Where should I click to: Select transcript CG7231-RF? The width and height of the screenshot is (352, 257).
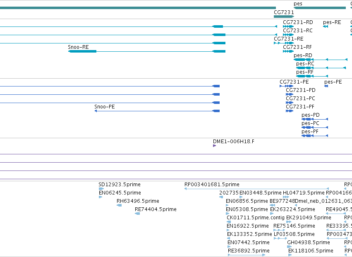pyautogui.click(x=297, y=47)
